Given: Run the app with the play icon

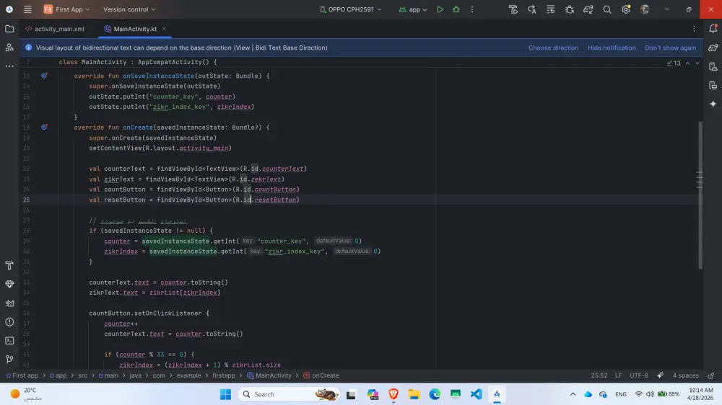Looking at the screenshot, I should 440,9.
